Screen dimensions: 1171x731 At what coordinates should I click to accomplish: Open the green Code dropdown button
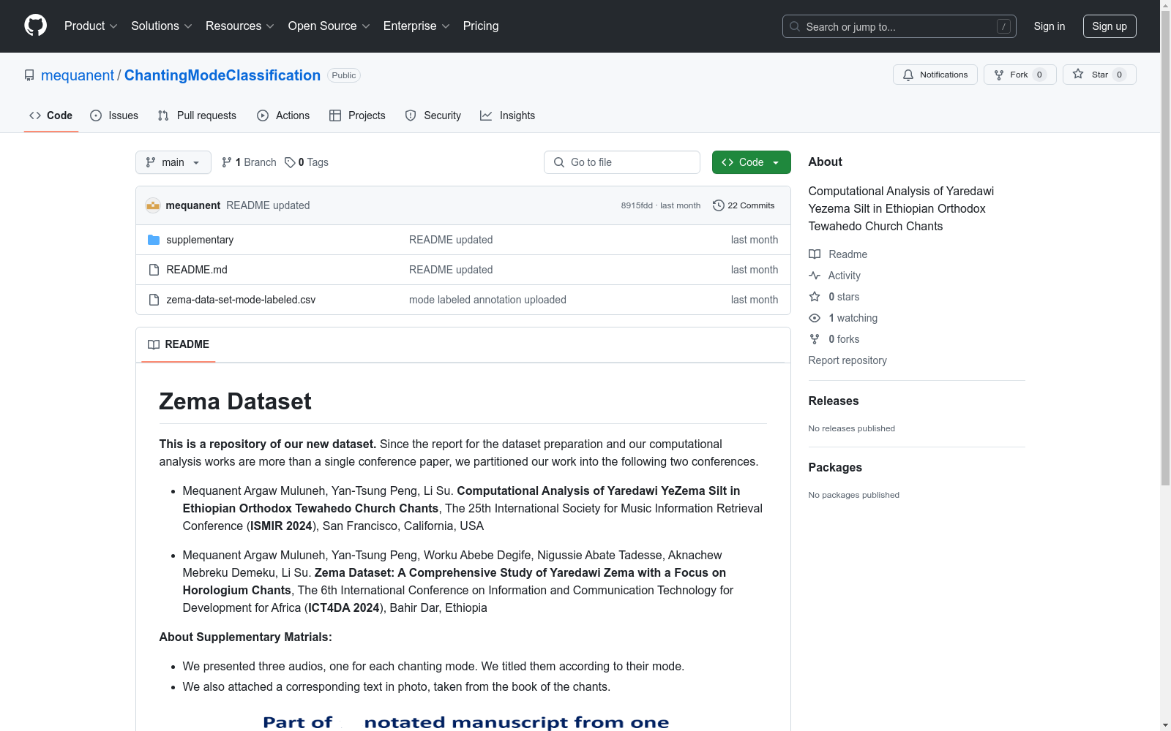pos(752,162)
